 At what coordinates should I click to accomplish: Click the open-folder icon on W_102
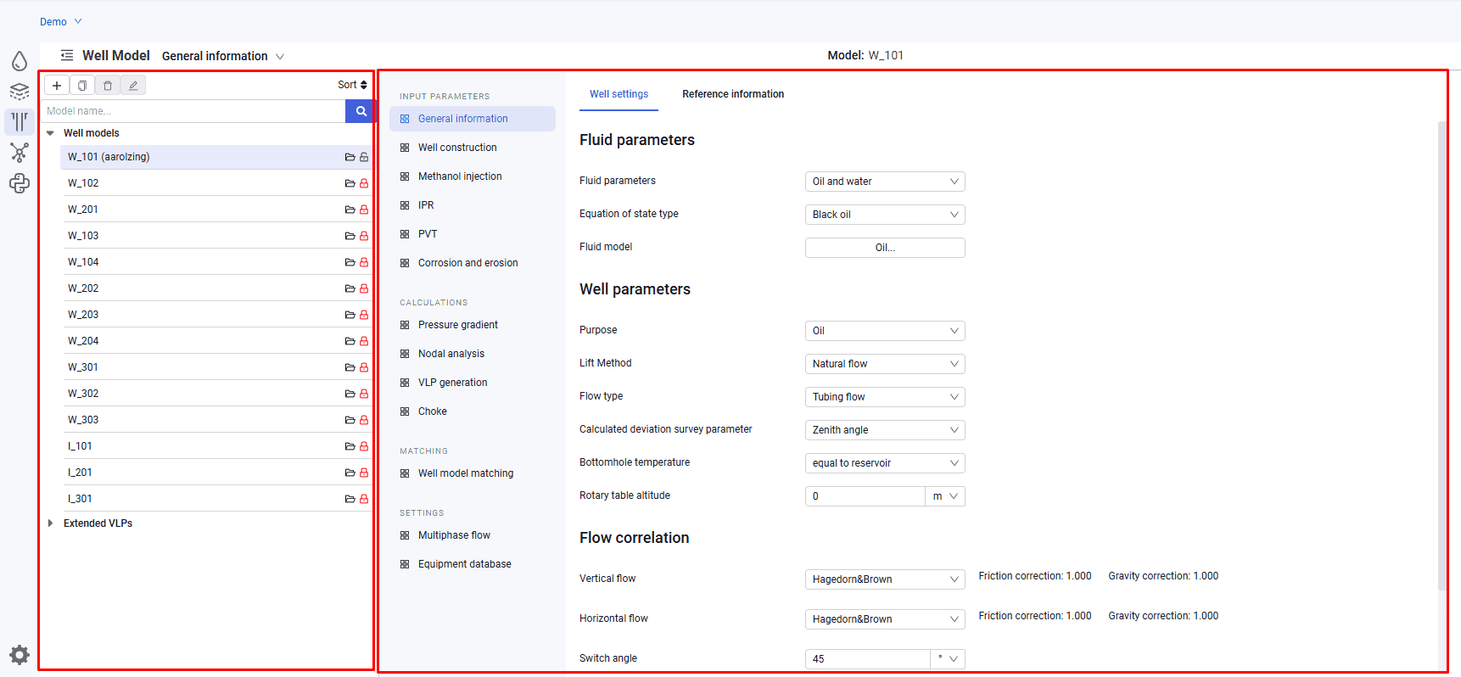tap(350, 183)
